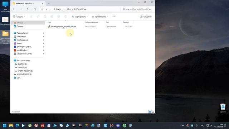Launch Microsoft Edge from taskbar
The height and width of the screenshot is (129, 229).
pyautogui.click(x=17, y=125)
